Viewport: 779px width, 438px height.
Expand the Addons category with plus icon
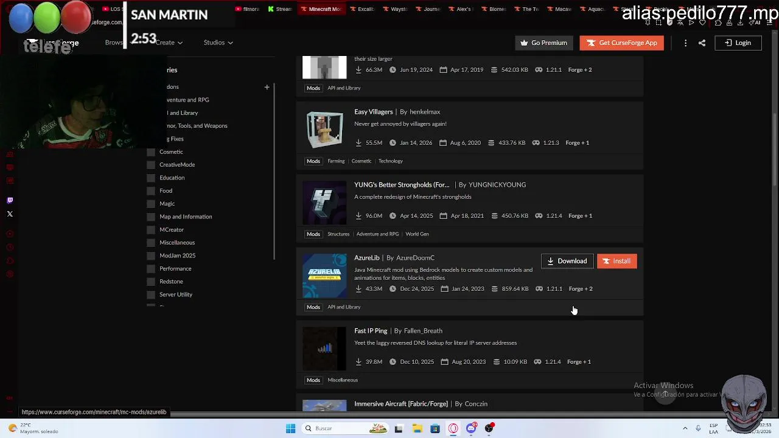[267, 87]
